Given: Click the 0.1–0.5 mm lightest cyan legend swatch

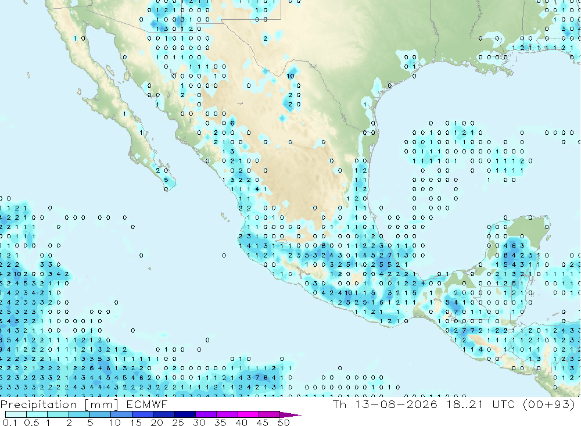Looking at the screenshot, I should [16, 414].
